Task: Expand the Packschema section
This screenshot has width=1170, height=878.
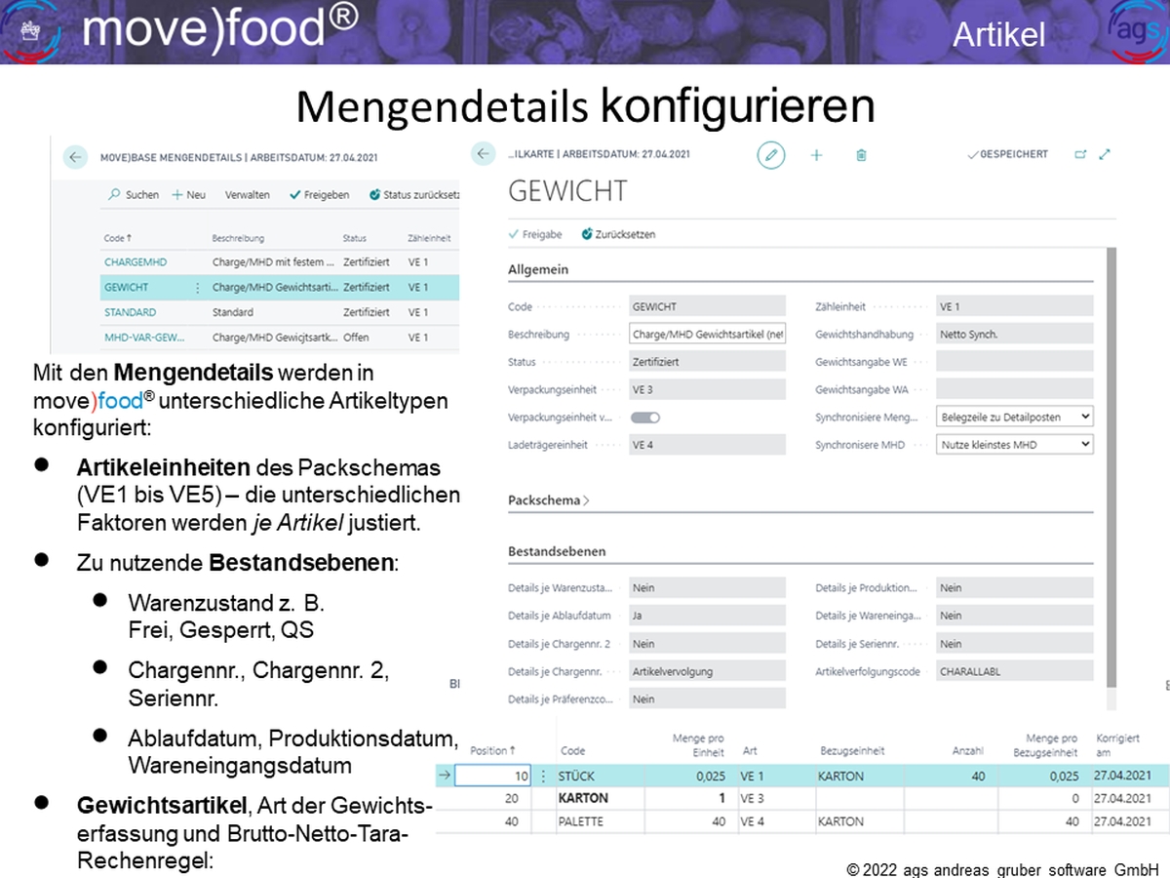Action: (549, 500)
